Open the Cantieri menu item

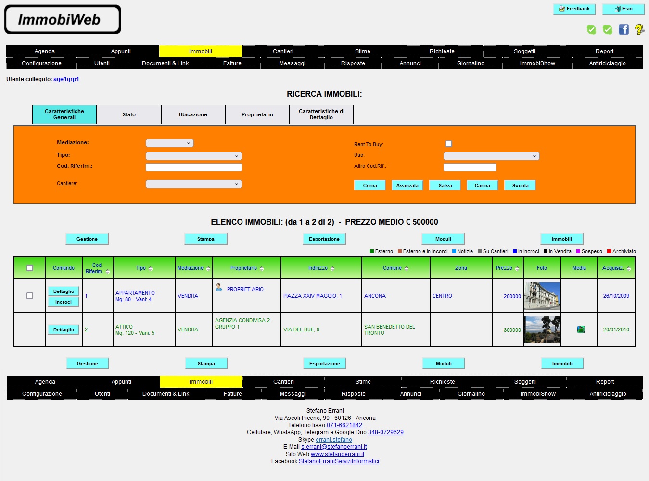coord(283,51)
